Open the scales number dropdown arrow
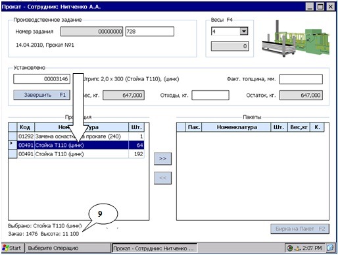 click(x=244, y=31)
